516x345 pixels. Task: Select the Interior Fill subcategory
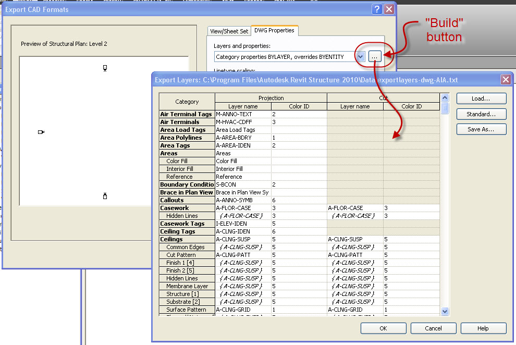tap(187, 169)
